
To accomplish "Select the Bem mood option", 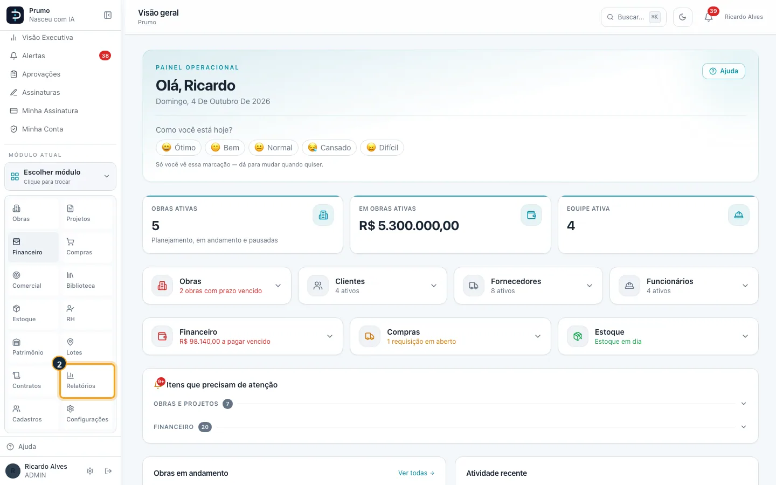I will (x=225, y=148).
